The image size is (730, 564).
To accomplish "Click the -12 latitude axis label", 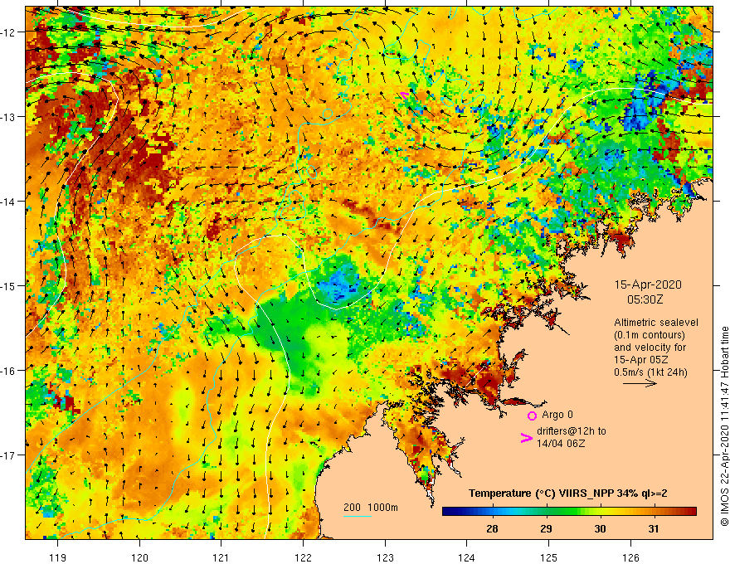I will pos(8,32).
